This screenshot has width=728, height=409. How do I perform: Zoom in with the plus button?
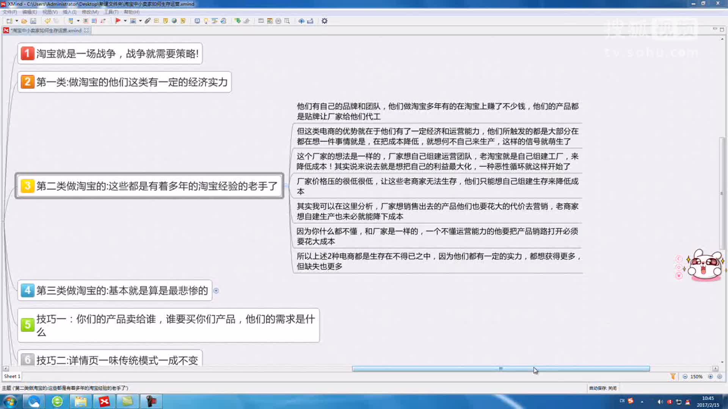click(x=710, y=376)
